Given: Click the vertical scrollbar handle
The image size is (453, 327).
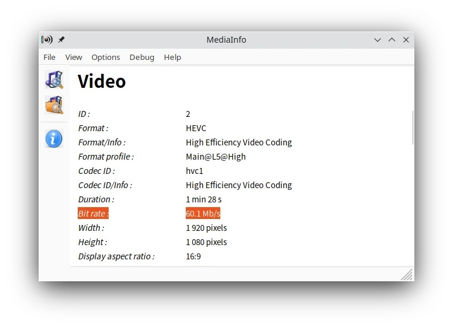Looking at the screenshot, I should [x=413, y=128].
